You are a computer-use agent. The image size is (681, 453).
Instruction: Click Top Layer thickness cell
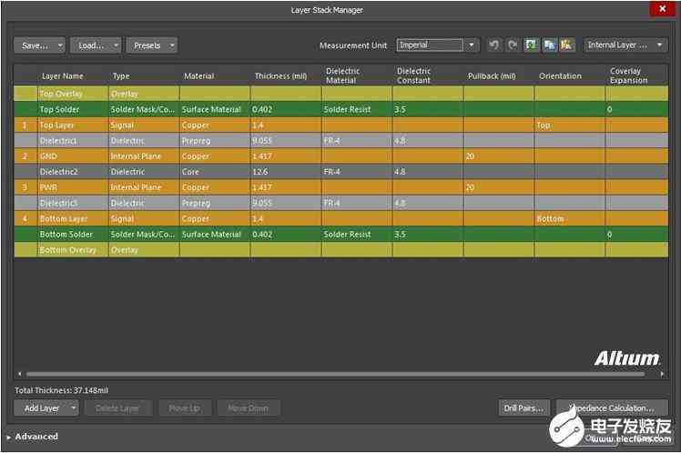(285, 126)
